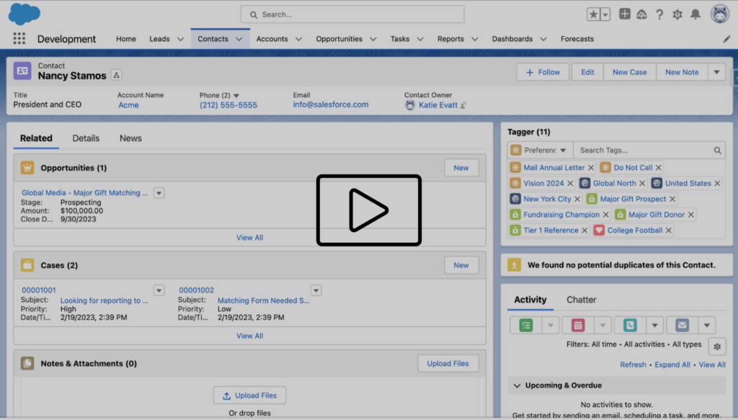Click the Major Gift Donor tag

pos(656,215)
